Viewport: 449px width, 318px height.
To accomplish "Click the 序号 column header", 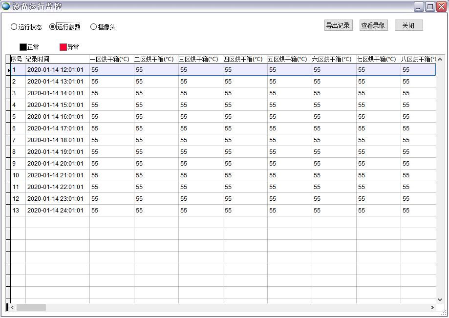I will [x=18, y=59].
